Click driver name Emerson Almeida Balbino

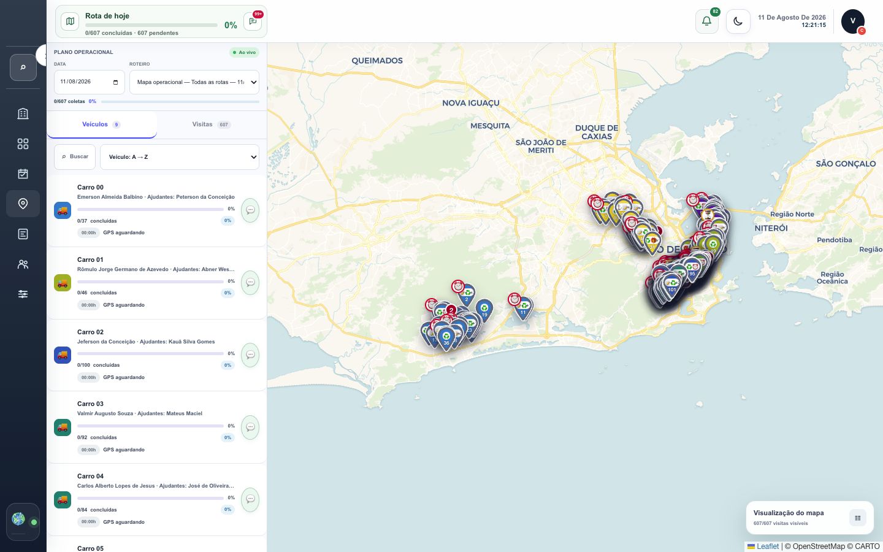(x=110, y=197)
